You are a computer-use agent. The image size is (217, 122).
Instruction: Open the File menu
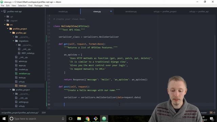pyautogui.click(x=2, y=5)
